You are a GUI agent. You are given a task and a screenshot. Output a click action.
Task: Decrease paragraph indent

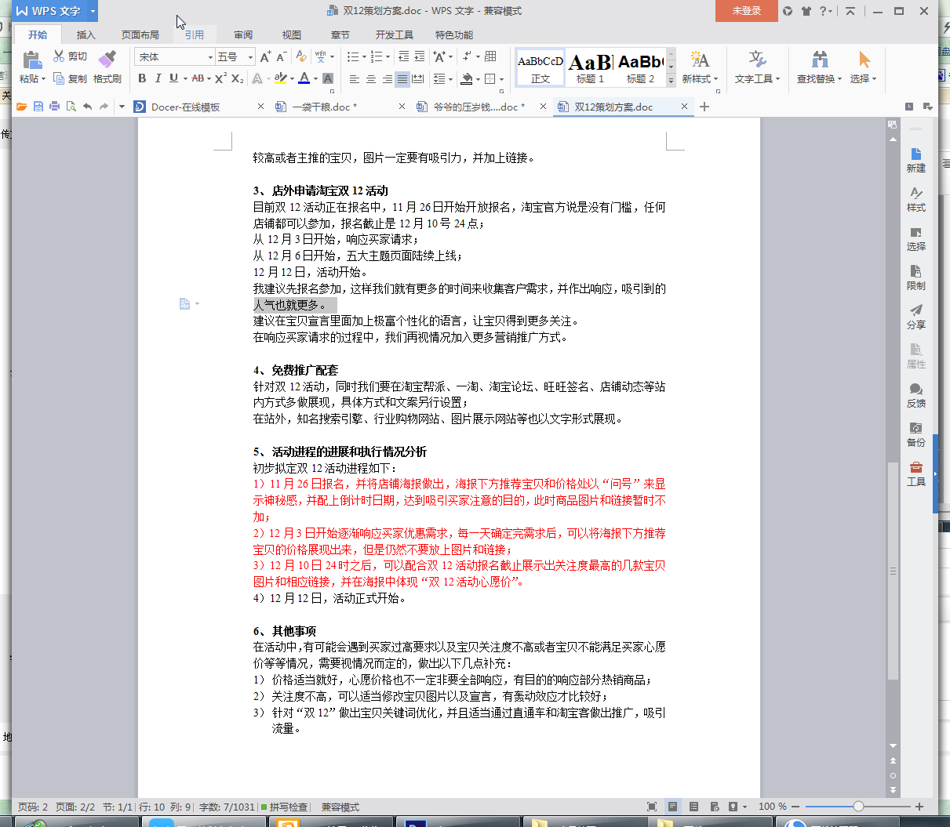403,56
